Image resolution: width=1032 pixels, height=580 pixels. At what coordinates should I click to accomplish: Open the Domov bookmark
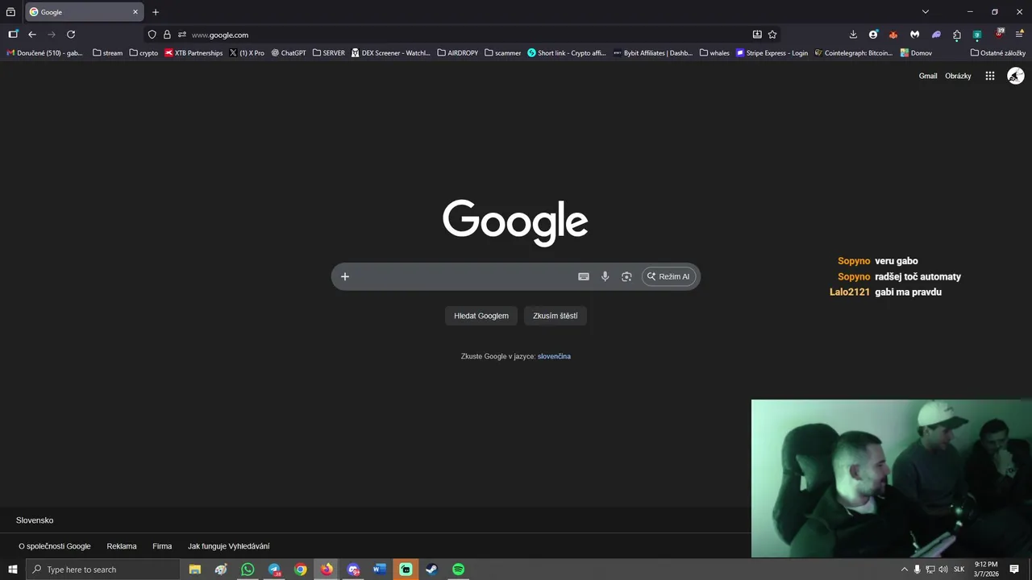click(916, 53)
